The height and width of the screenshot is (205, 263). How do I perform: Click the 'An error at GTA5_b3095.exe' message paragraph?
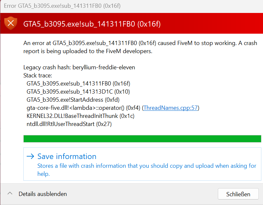140,47
